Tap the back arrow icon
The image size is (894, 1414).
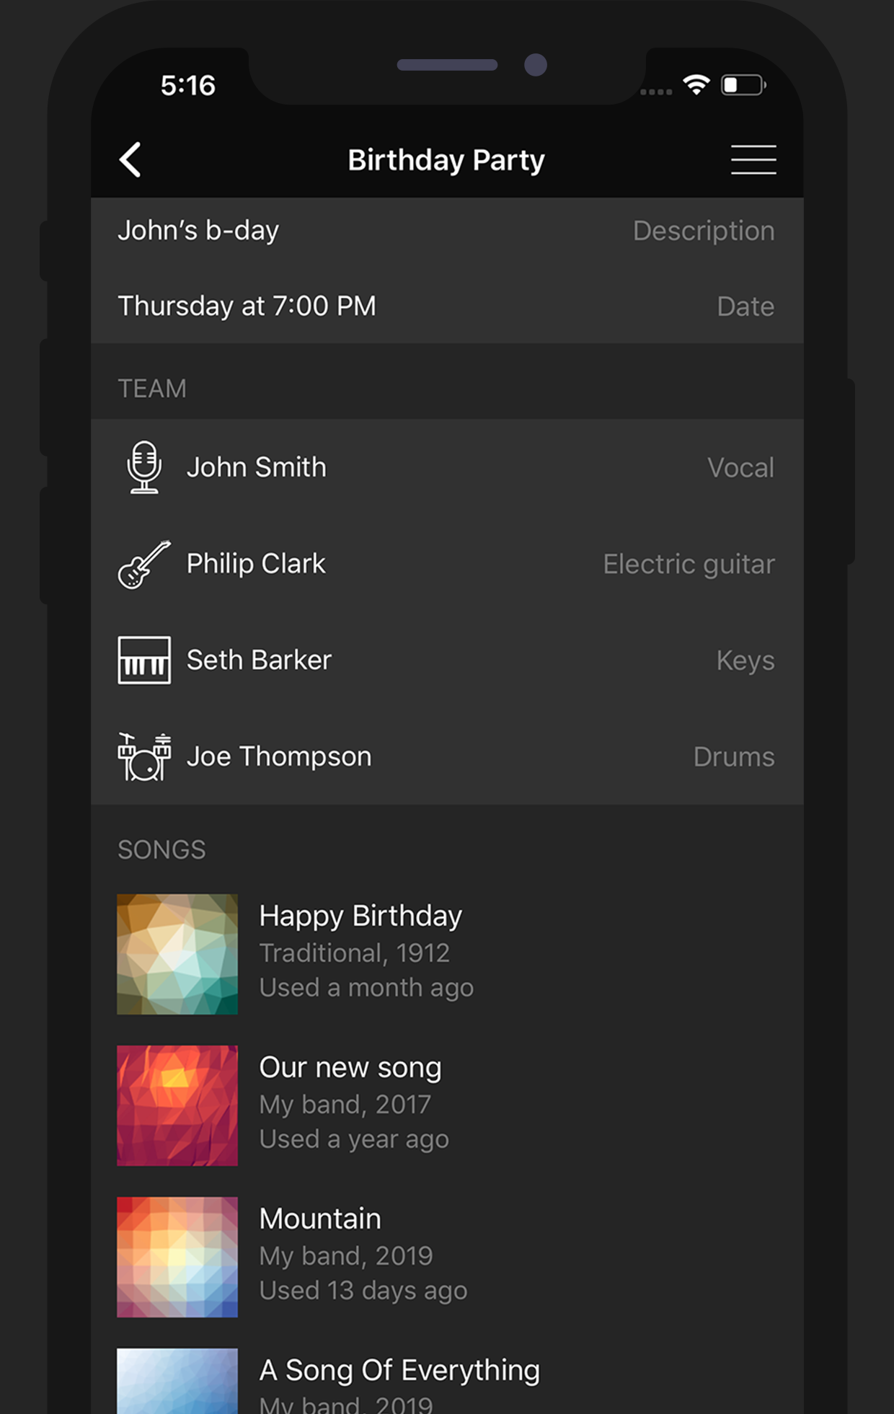coord(130,159)
